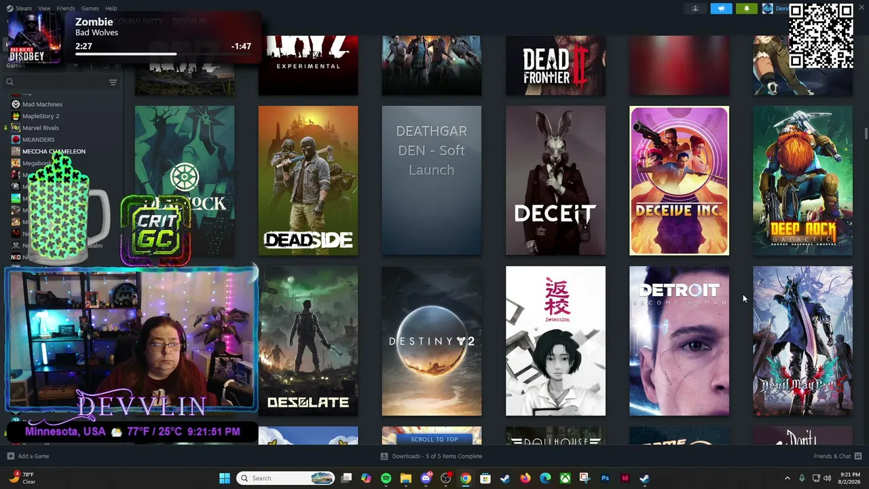Select MECCHA CHAMELEON in the game list

[54, 151]
